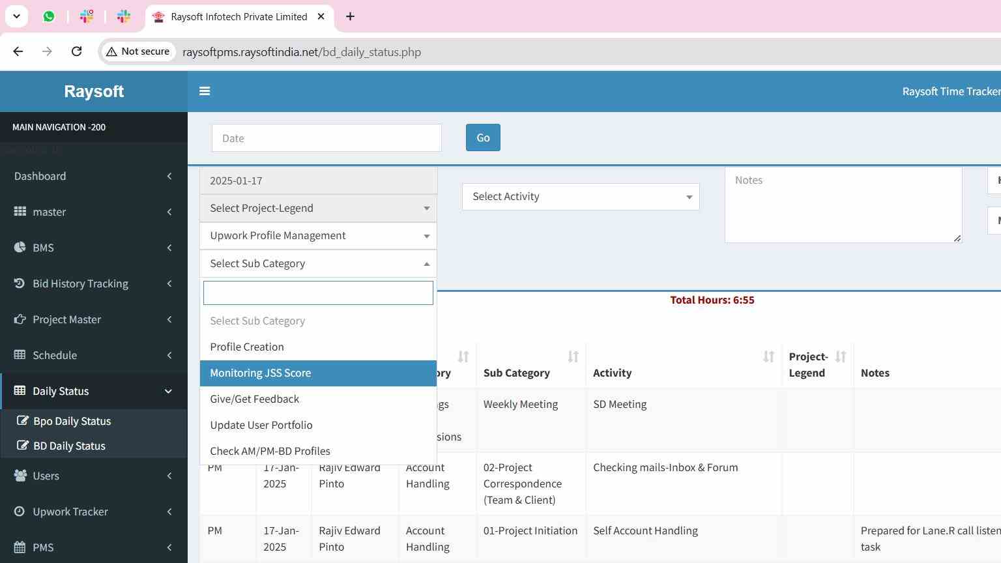Choose Monitoring JSS Score option
This screenshot has width=1001, height=563.
[318, 373]
